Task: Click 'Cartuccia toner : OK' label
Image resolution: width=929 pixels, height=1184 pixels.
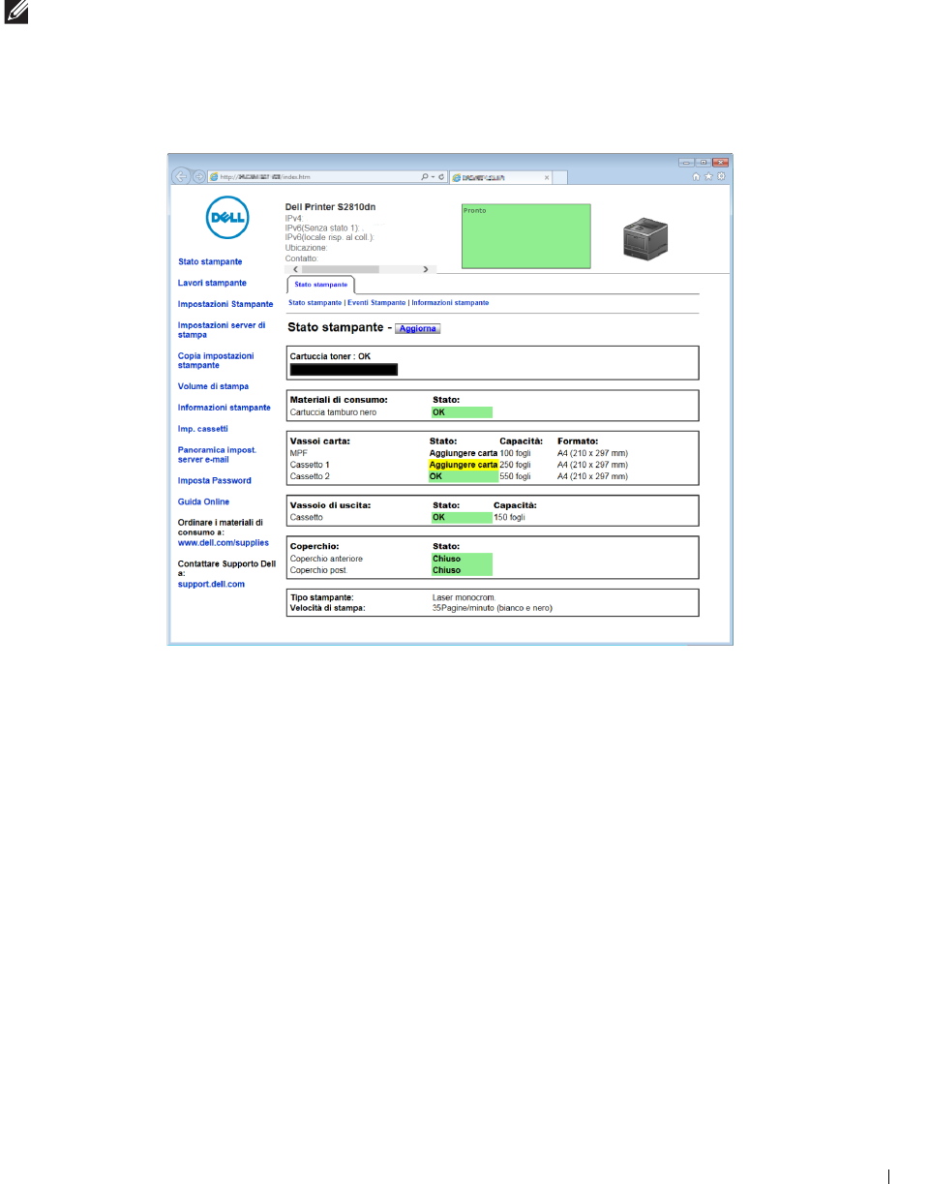Action: pos(331,356)
